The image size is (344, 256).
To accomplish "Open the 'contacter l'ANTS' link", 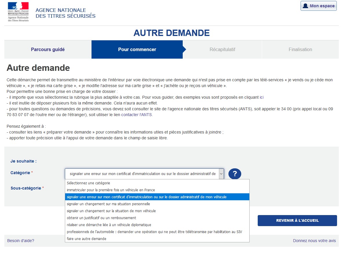I will pyautogui.click(x=136, y=115).
